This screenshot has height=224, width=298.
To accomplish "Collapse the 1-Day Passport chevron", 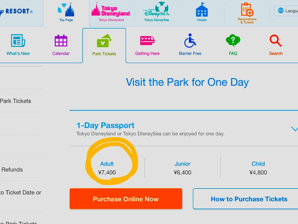I will click(295, 129).
